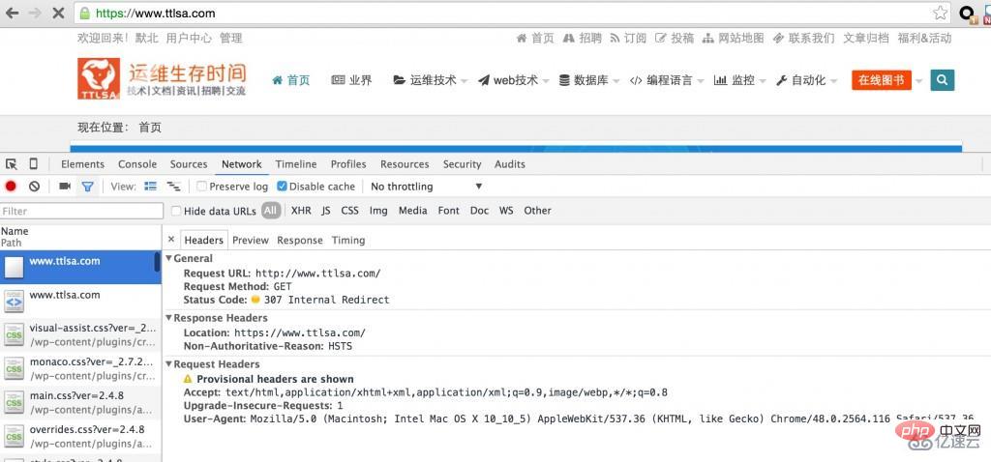Switch to Sources tab
The height and width of the screenshot is (462, 991).
pyautogui.click(x=189, y=164)
